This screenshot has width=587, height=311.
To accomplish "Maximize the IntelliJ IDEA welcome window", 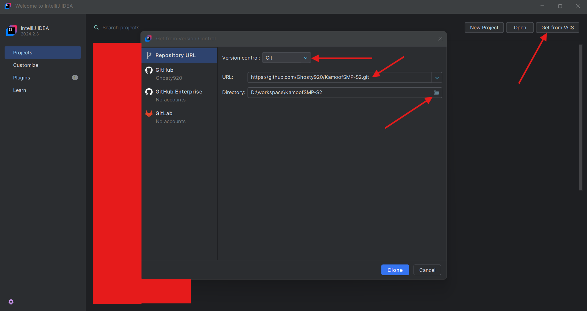I will point(560,6).
